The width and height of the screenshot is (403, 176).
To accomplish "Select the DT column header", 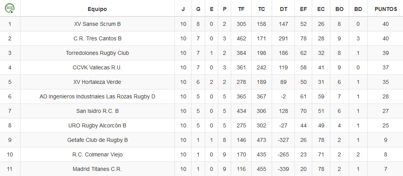I will pos(284,9).
